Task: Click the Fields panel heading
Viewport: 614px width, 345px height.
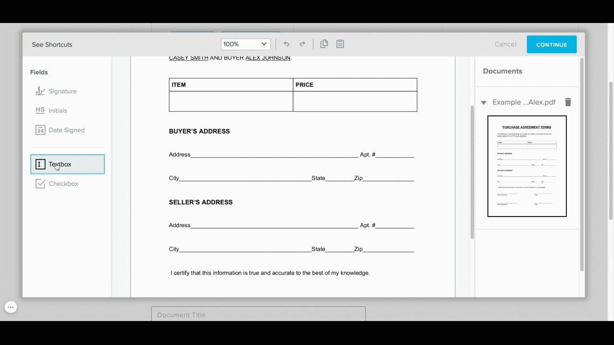Action: (x=39, y=72)
